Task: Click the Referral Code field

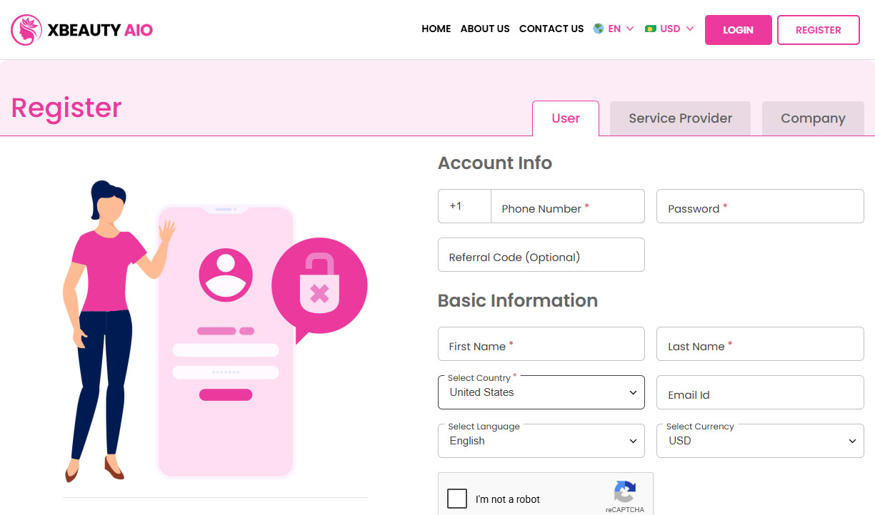Action: tap(541, 255)
